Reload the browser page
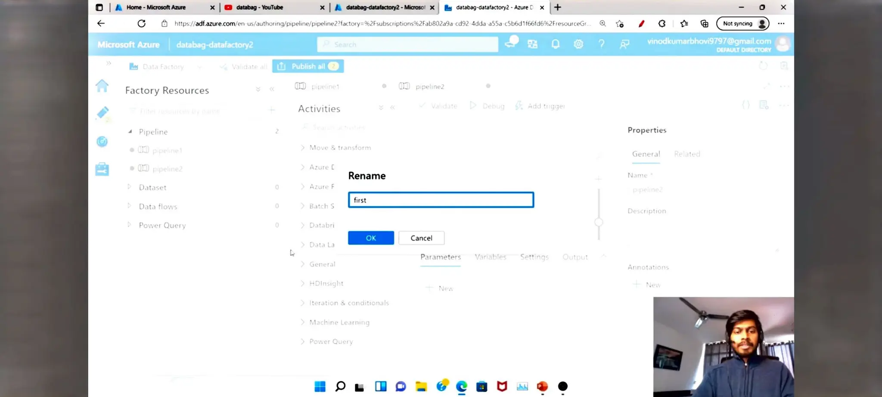This screenshot has width=882, height=397. click(x=141, y=24)
